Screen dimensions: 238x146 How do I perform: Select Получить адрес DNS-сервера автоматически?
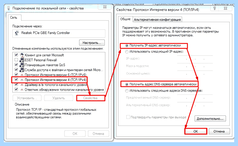click(127, 84)
